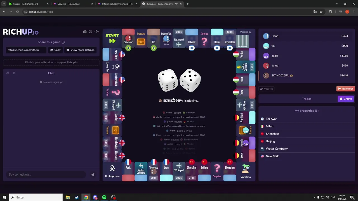Click the info icon beside Share this game
Screen dimensions: 358x201
tap(63, 42)
